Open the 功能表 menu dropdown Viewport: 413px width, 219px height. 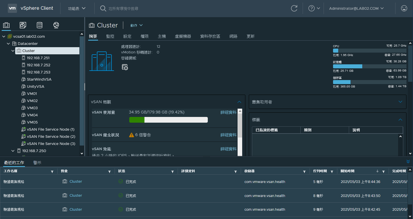pyautogui.click(x=77, y=8)
